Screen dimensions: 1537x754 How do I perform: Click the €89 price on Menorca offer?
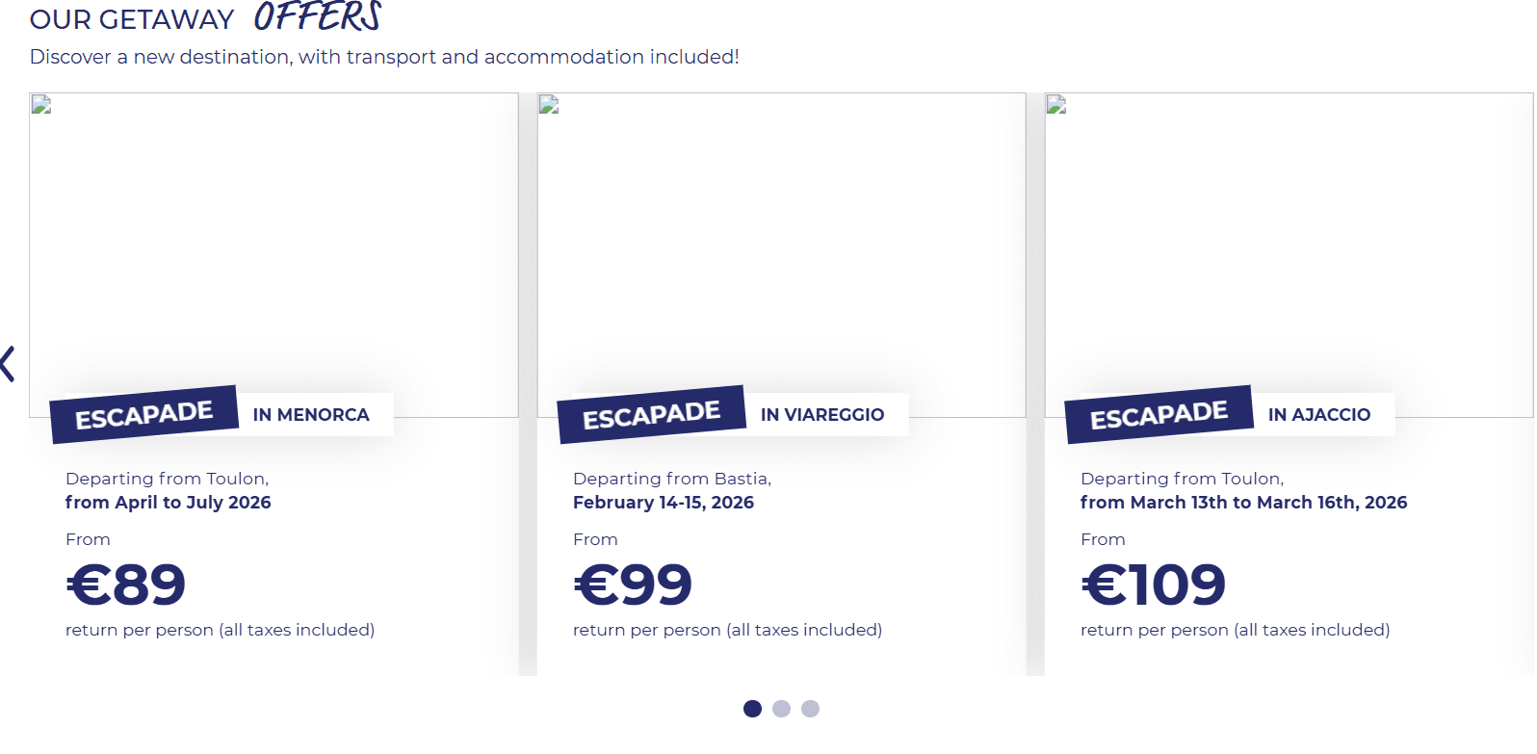(126, 585)
